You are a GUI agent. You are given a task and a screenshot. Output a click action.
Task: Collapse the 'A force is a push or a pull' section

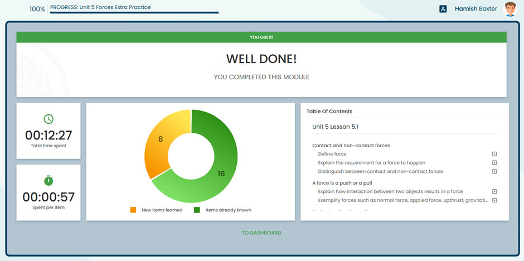[342, 183]
